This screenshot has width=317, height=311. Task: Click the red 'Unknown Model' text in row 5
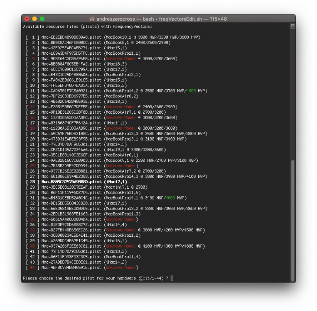(x=121, y=59)
